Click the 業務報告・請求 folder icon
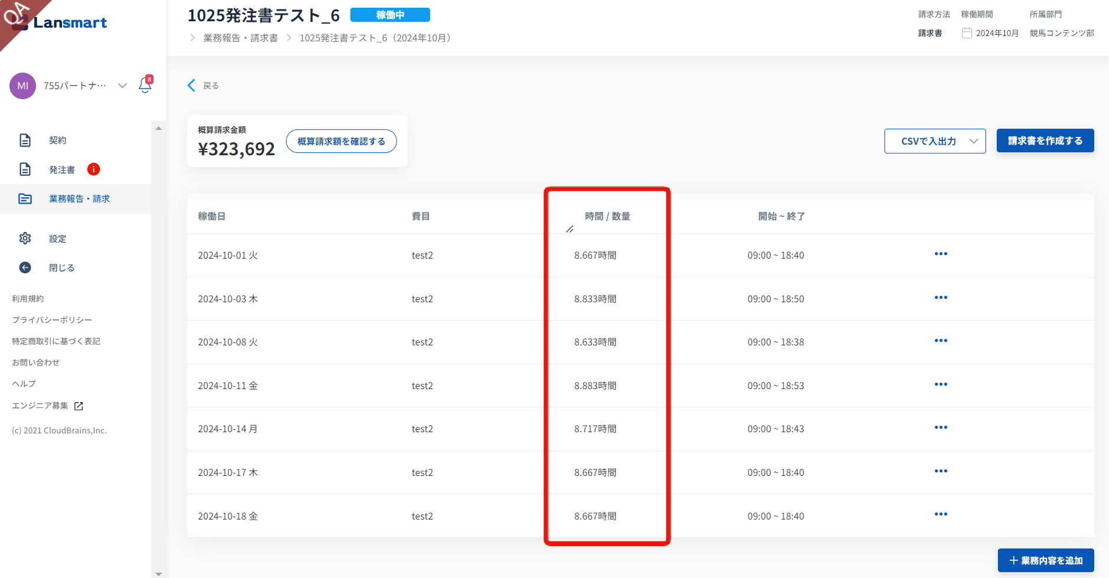1109x578 pixels. click(x=25, y=198)
